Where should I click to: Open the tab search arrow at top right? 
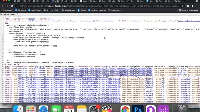[x=197, y=1]
